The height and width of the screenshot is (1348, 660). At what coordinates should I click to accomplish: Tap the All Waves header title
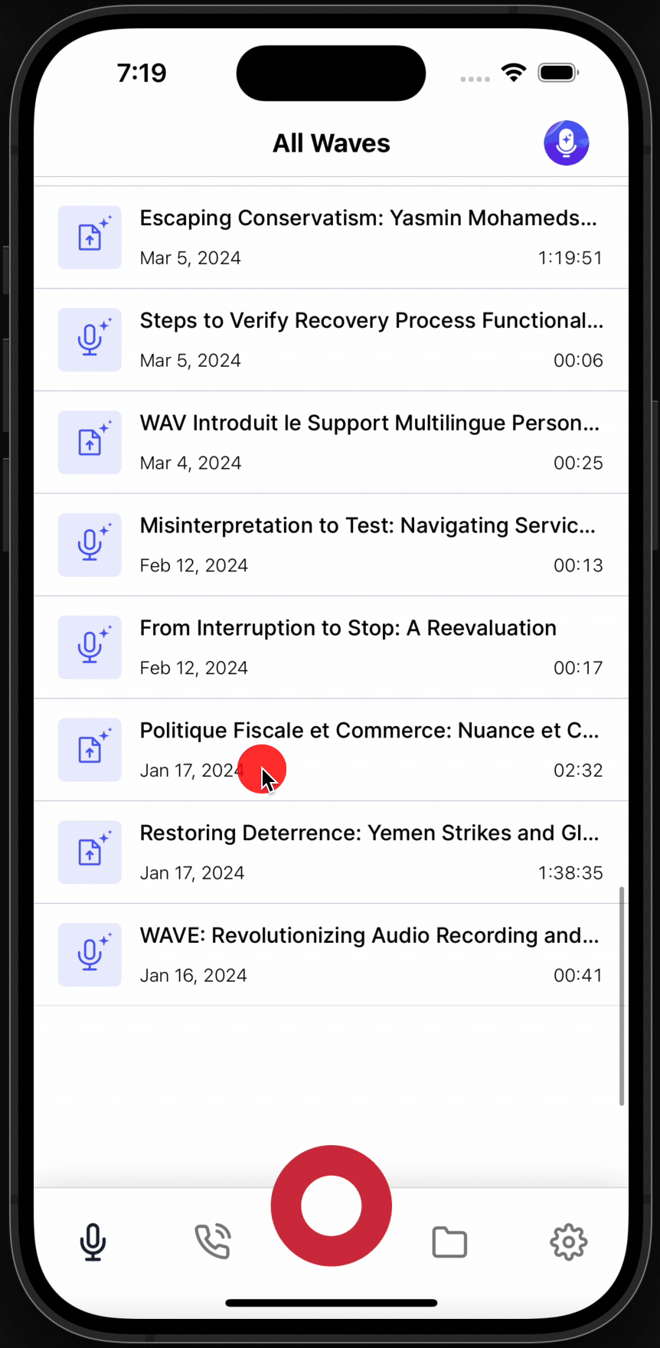tap(332, 143)
